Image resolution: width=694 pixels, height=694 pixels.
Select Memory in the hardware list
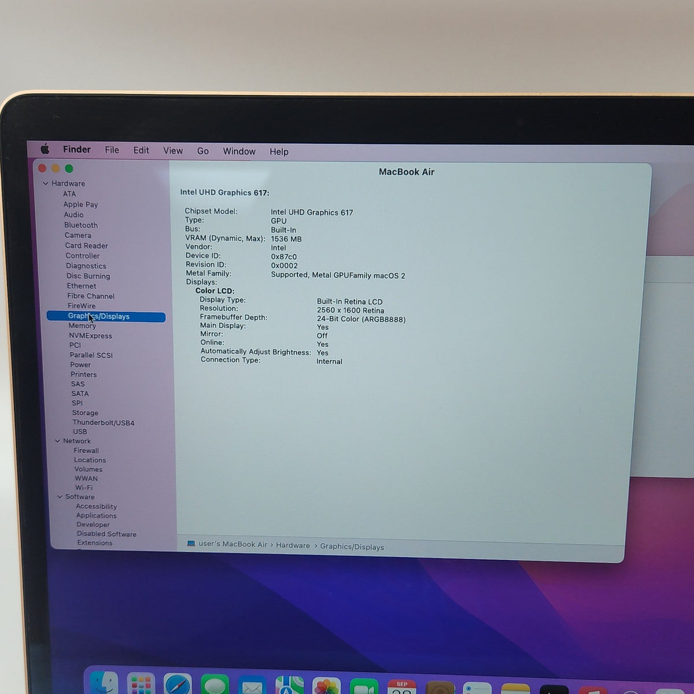click(82, 326)
